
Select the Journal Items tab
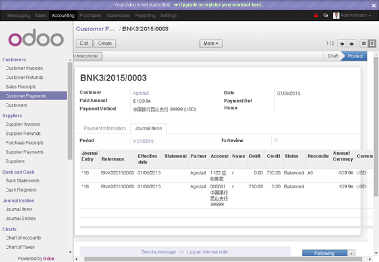pos(149,128)
